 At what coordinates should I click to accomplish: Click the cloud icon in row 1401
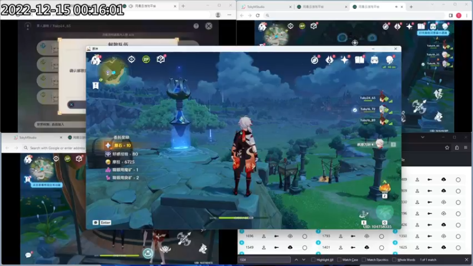point(367,247)
